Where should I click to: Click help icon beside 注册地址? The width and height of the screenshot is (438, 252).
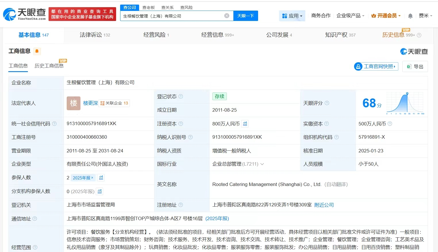coord(181,205)
